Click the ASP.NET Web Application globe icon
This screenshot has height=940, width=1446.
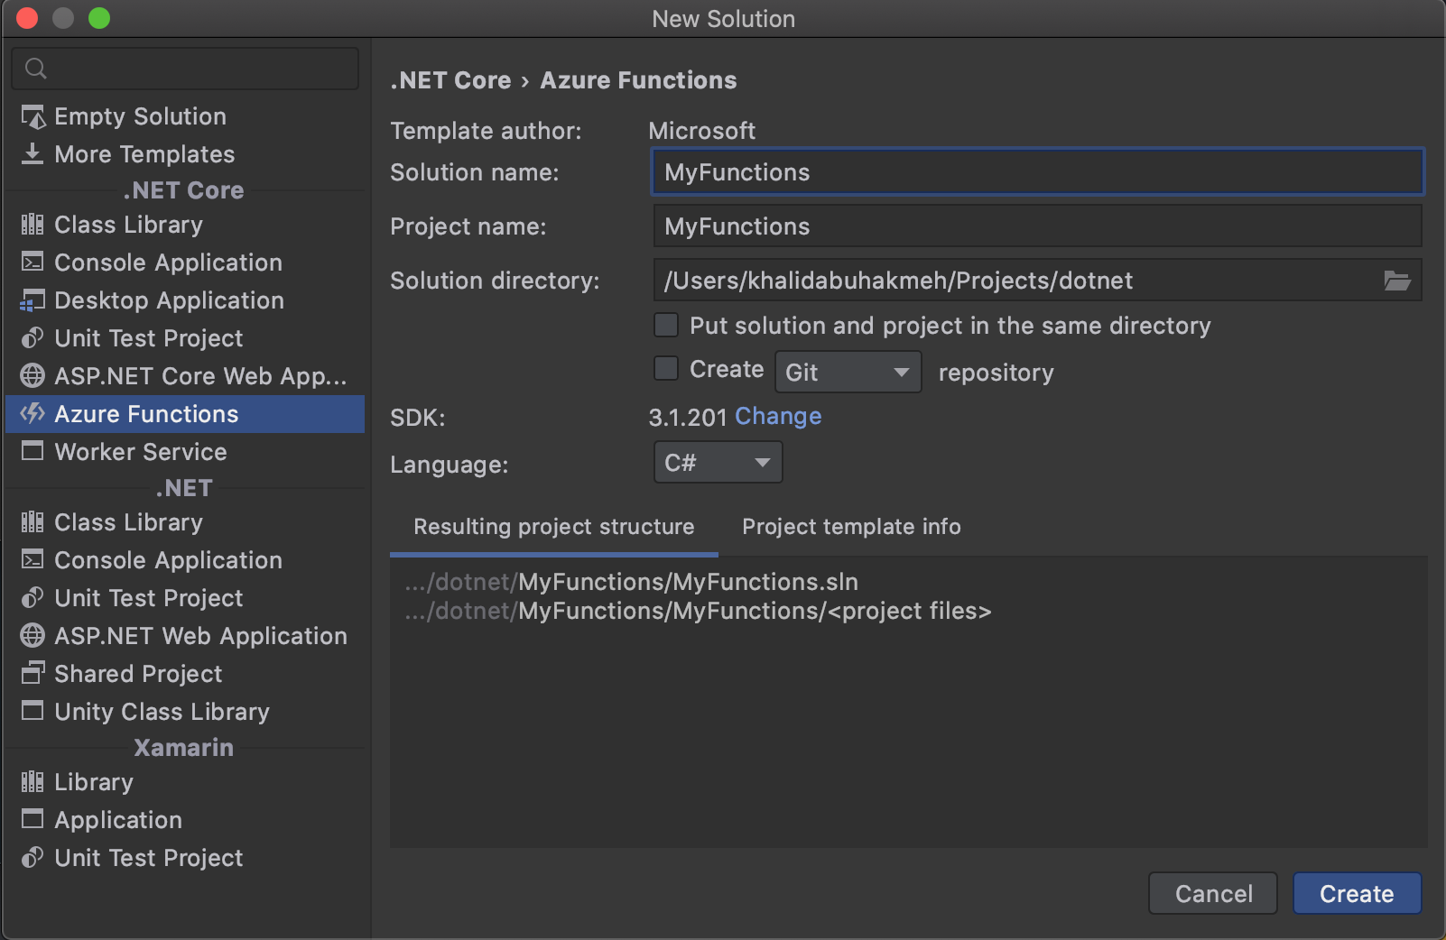(32, 636)
